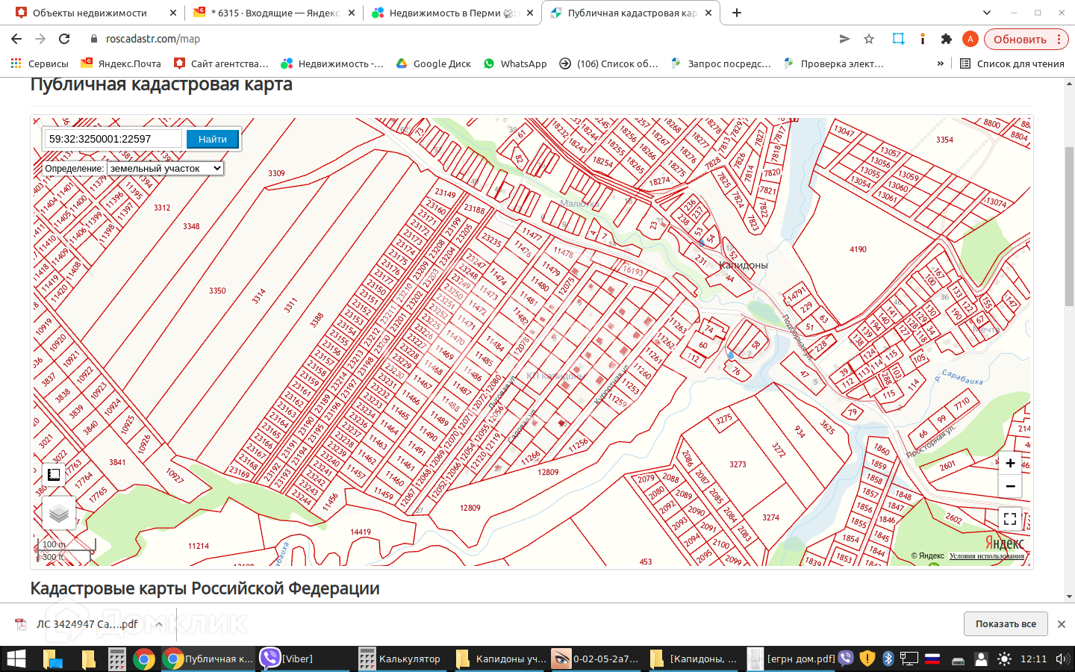The height and width of the screenshot is (672, 1075).
Task: Open Google Диск bookmark
Action: pos(433,63)
